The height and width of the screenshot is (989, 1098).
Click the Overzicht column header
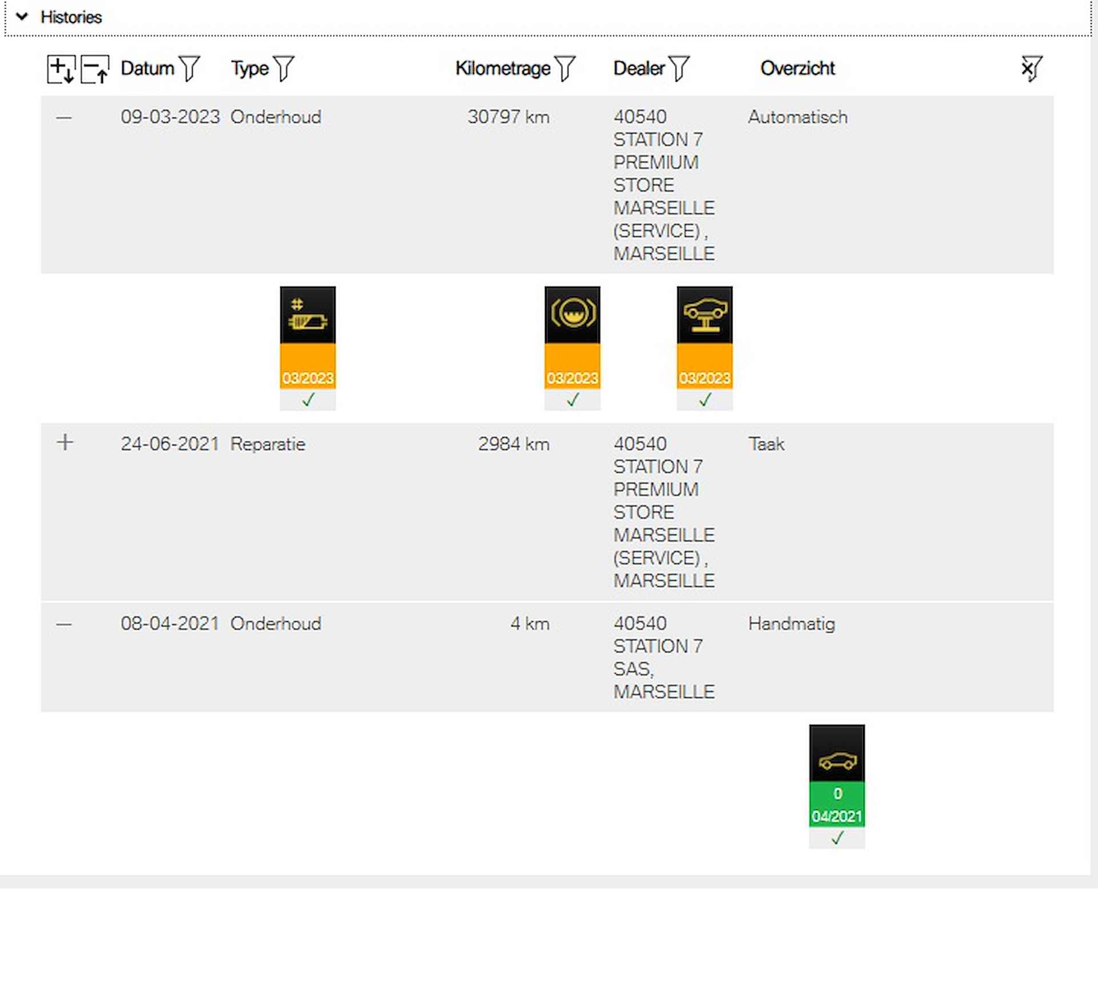tap(797, 69)
